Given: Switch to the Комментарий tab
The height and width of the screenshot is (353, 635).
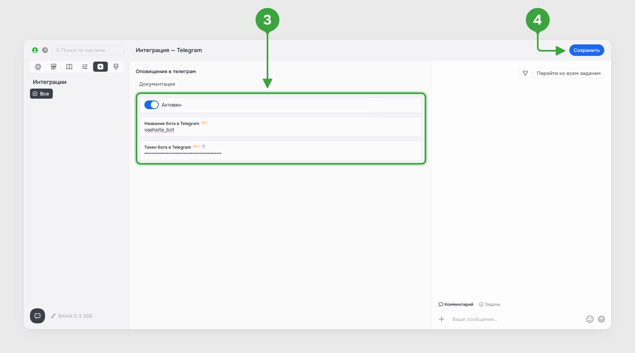Looking at the screenshot, I should [456, 305].
